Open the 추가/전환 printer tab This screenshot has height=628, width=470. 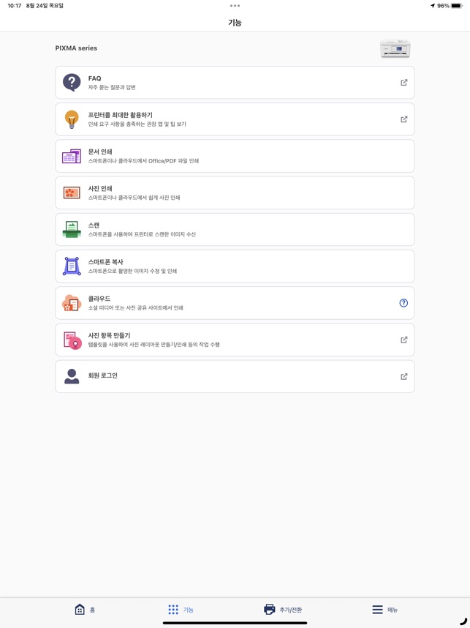[283, 610]
